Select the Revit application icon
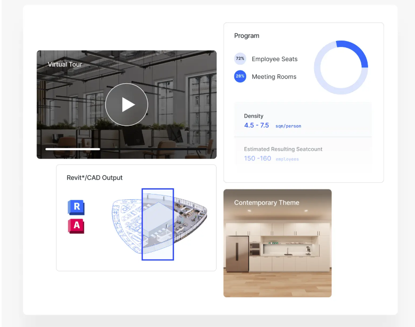The width and height of the screenshot is (415, 327). [76, 207]
